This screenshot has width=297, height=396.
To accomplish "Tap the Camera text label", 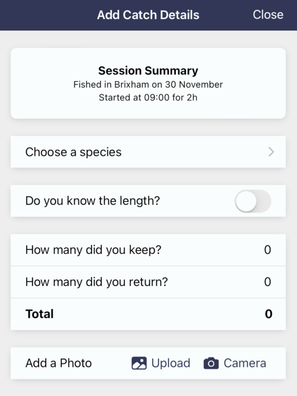I will coord(245,363).
